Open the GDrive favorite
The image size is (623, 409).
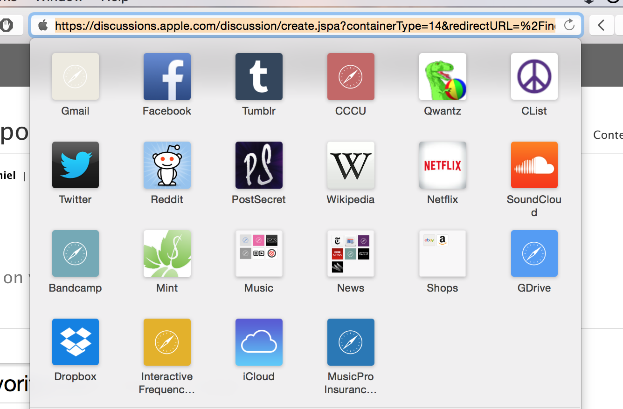point(534,253)
